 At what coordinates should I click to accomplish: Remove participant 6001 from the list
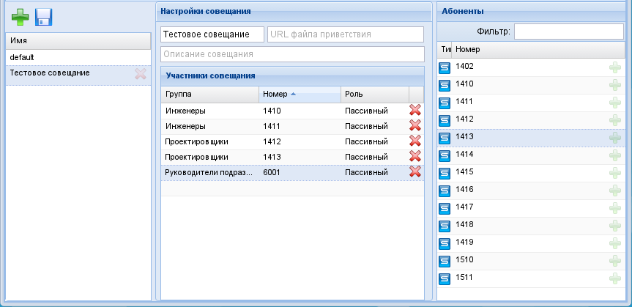tap(415, 171)
